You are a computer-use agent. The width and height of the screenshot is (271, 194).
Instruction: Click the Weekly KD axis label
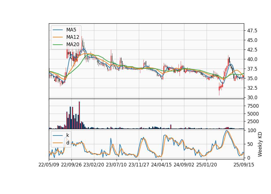pos(260,144)
